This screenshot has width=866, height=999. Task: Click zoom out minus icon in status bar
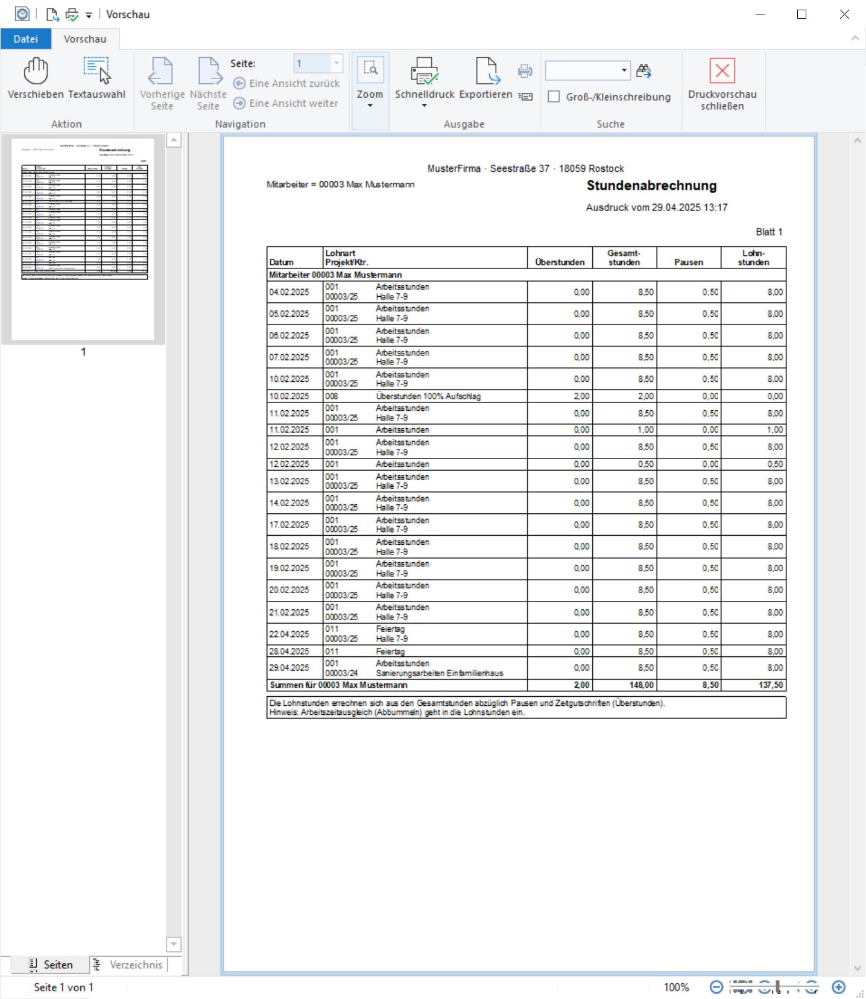point(716,987)
